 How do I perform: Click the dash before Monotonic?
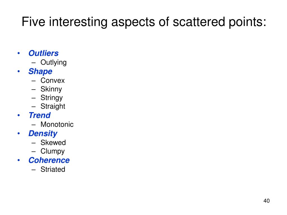coord(33,125)
